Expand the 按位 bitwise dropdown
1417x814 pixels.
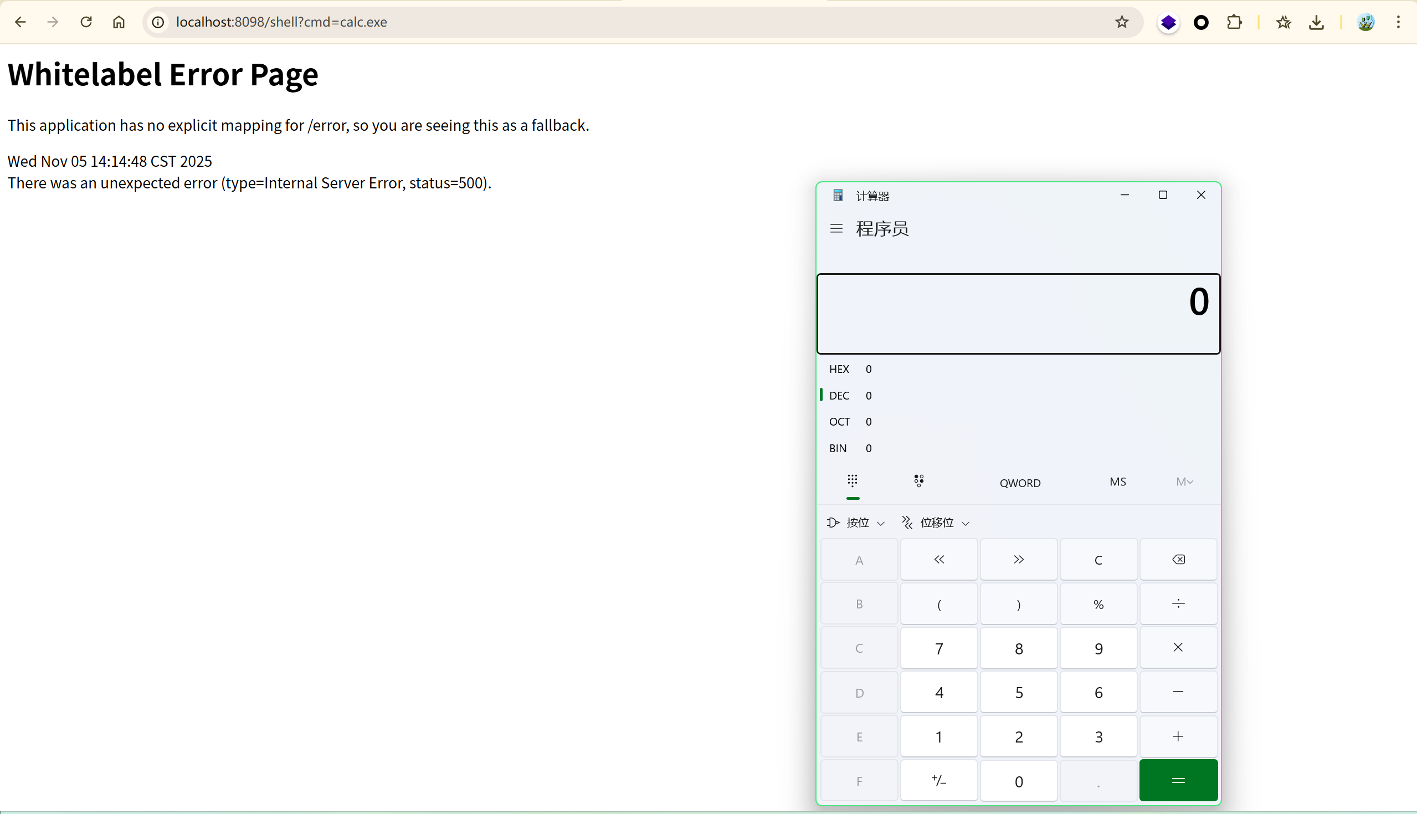pos(856,523)
